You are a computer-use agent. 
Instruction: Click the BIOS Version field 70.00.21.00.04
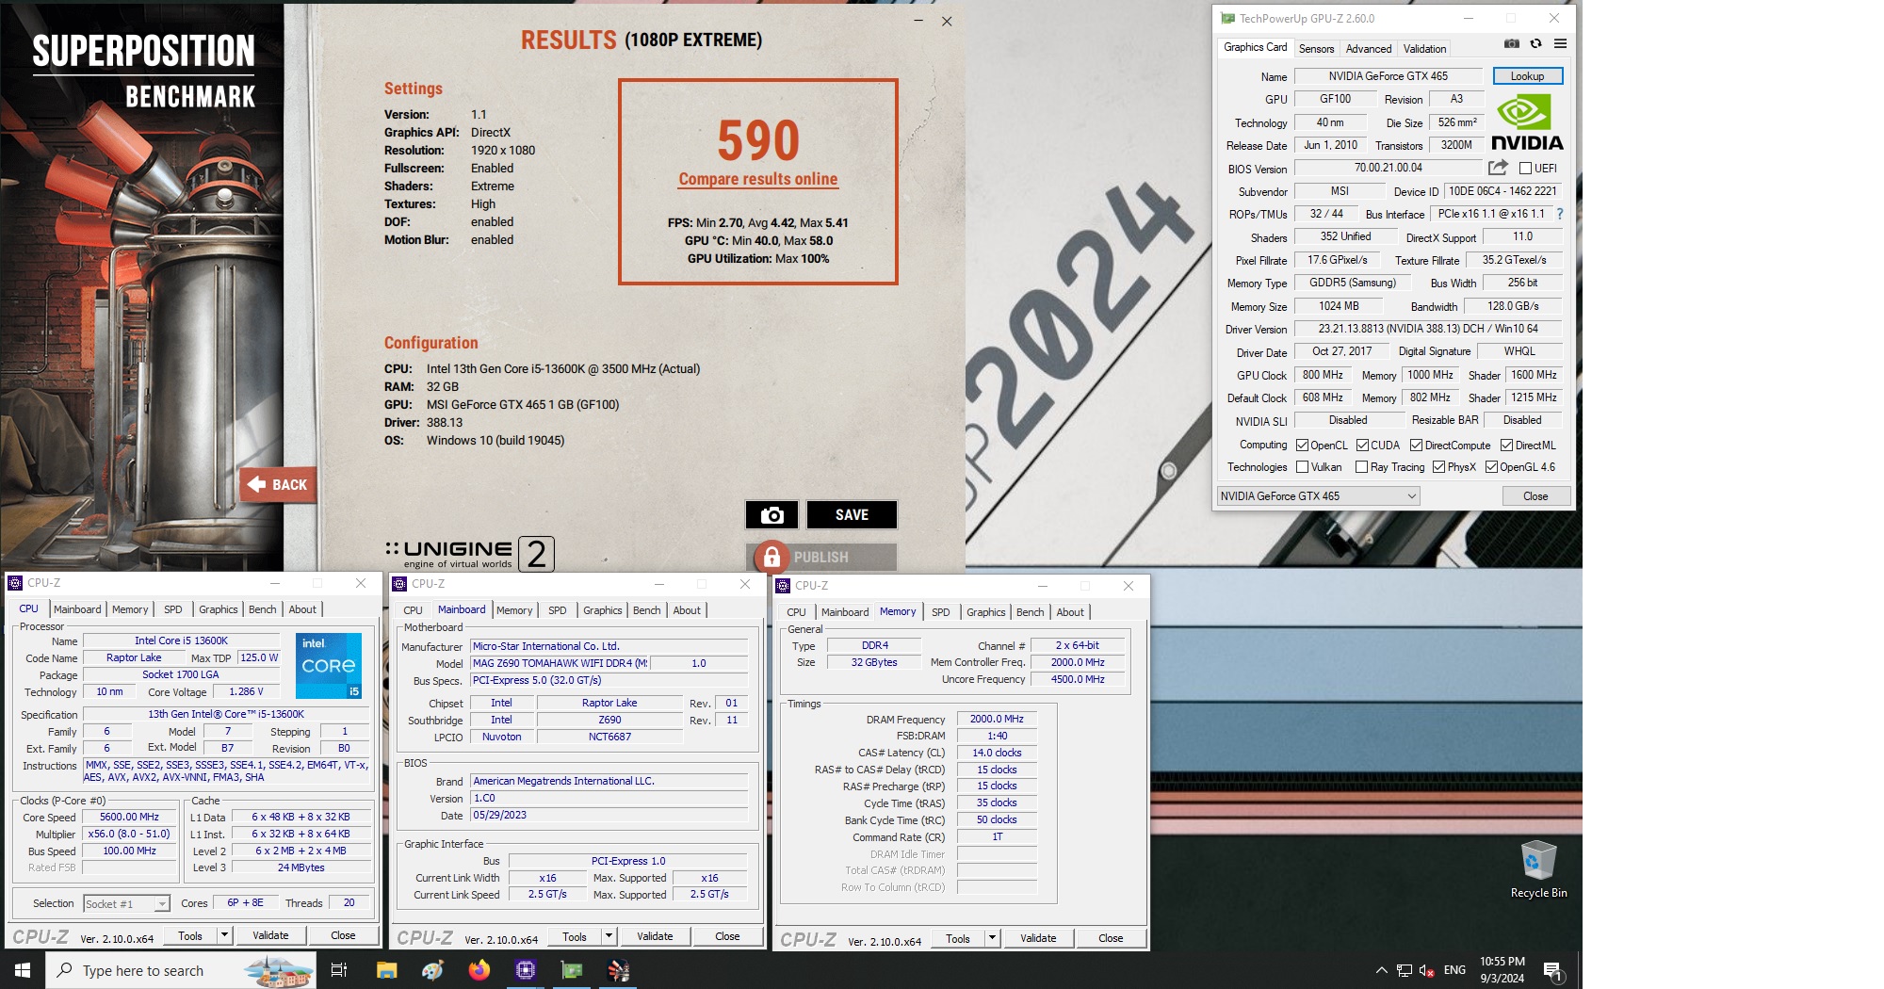pos(1389,168)
